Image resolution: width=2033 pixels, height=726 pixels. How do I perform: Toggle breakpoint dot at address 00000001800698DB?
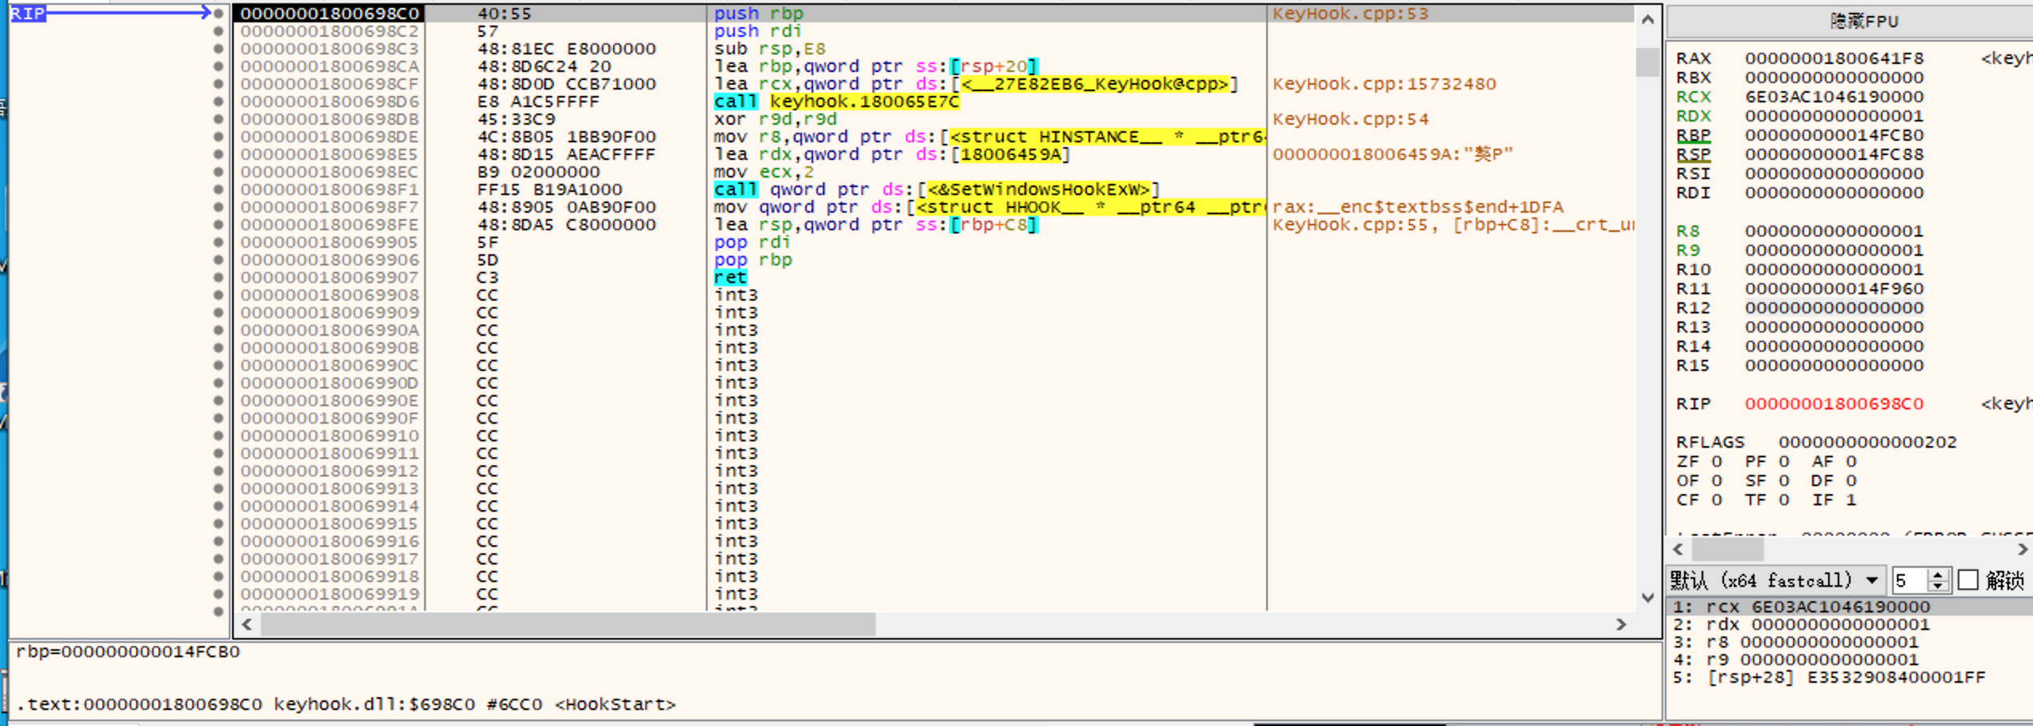point(218,119)
